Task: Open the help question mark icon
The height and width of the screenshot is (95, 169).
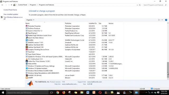Action: tap(166, 20)
